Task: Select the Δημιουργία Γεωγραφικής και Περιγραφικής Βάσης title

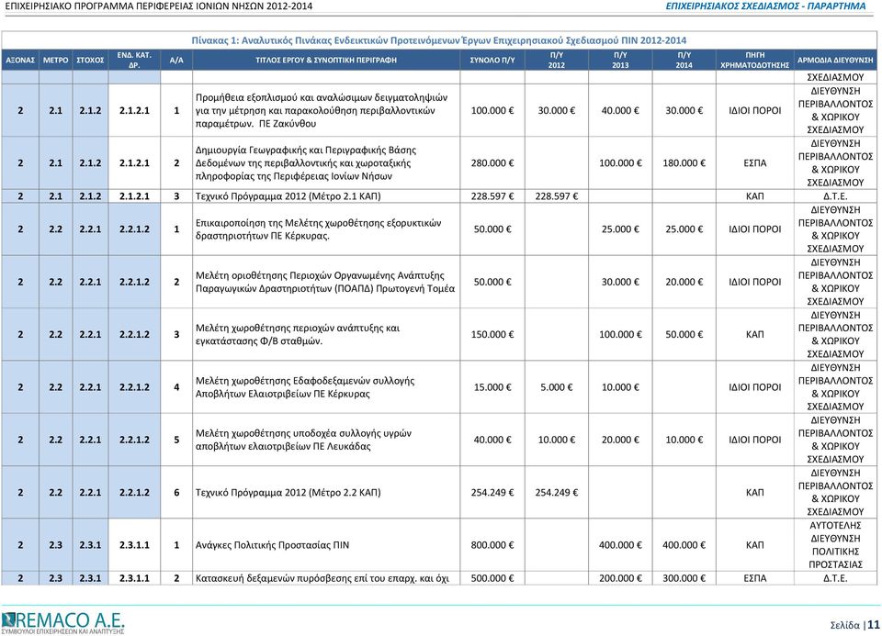Action: tap(306, 163)
